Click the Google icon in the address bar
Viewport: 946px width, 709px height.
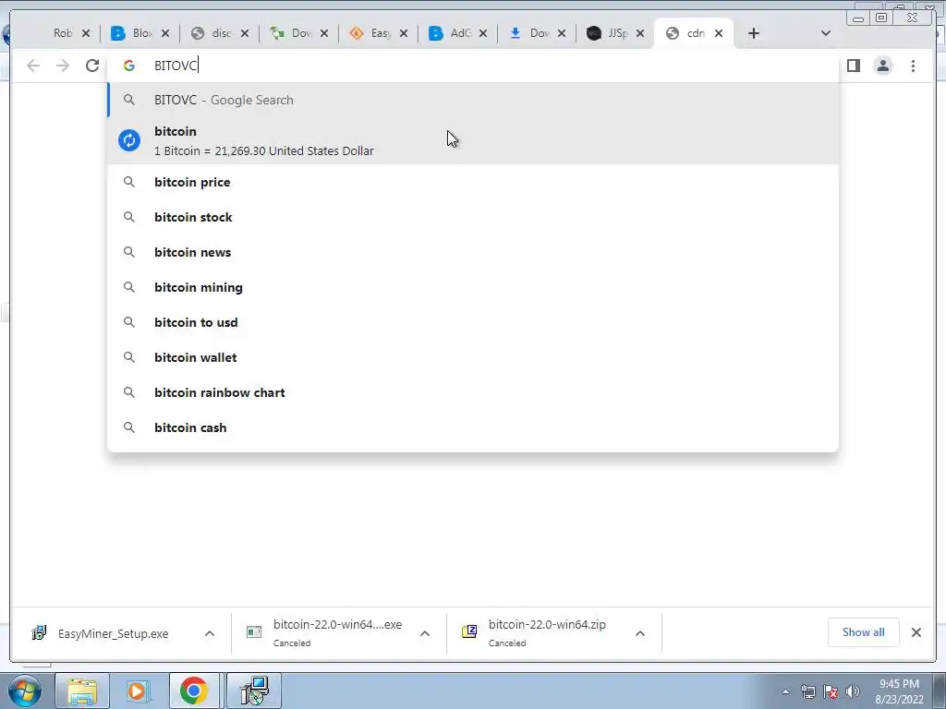tap(129, 66)
